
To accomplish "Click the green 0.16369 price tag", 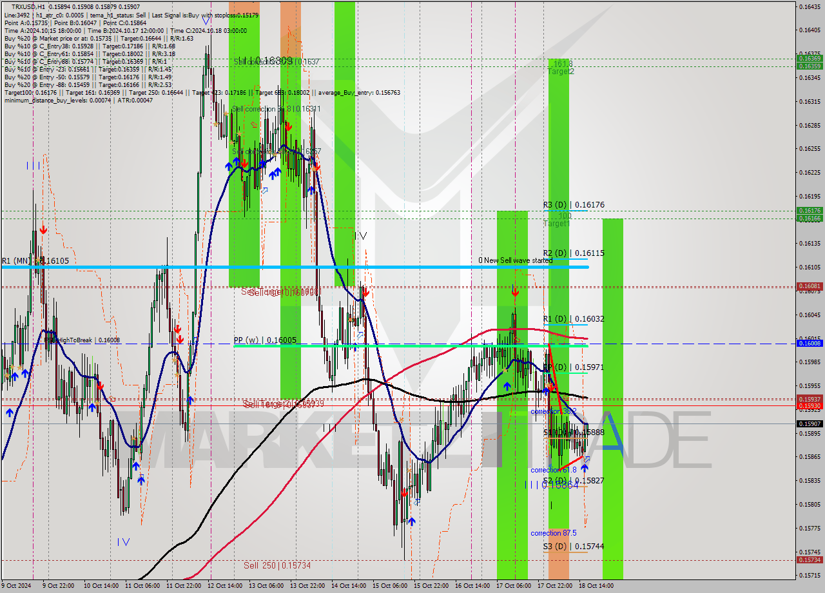I will coord(810,58).
